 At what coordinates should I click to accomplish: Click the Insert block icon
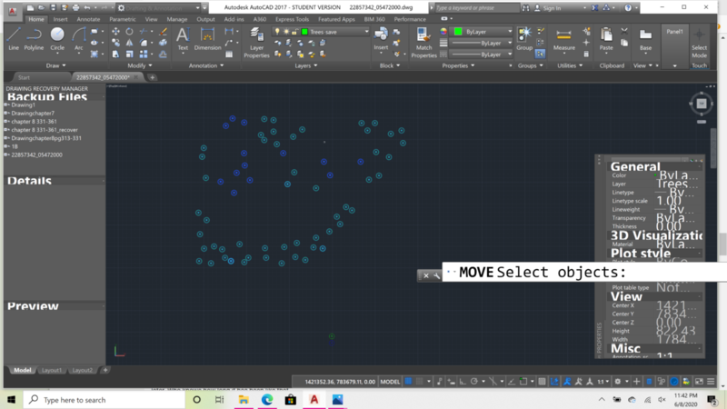click(381, 38)
